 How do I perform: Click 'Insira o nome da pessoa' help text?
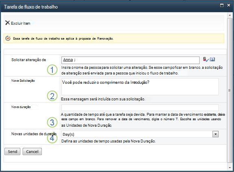coord(142,70)
